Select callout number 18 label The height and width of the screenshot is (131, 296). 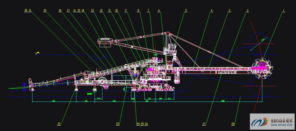pyautogui.click(x=60, y=11)
